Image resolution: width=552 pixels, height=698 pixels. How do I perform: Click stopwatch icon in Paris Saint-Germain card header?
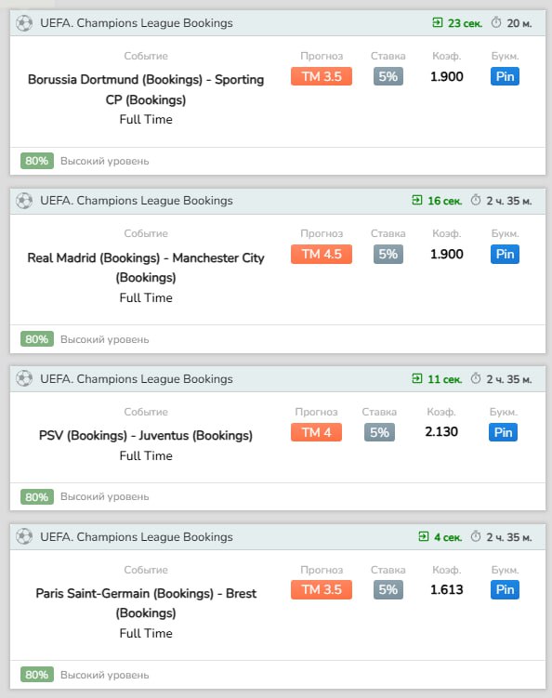coord(476,536)
